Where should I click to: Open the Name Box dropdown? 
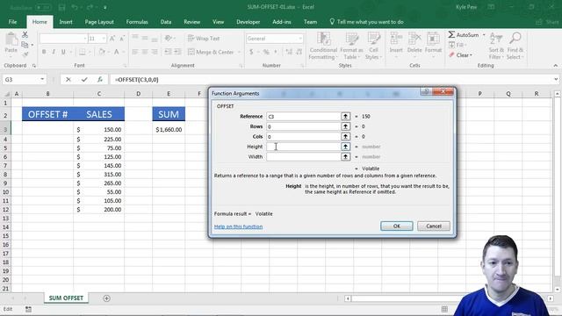coord(42,80)
